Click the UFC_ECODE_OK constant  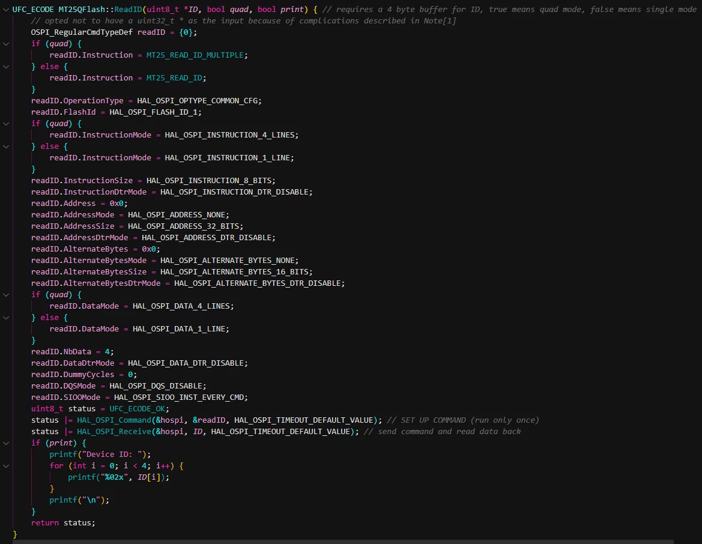tap(137, 409)
